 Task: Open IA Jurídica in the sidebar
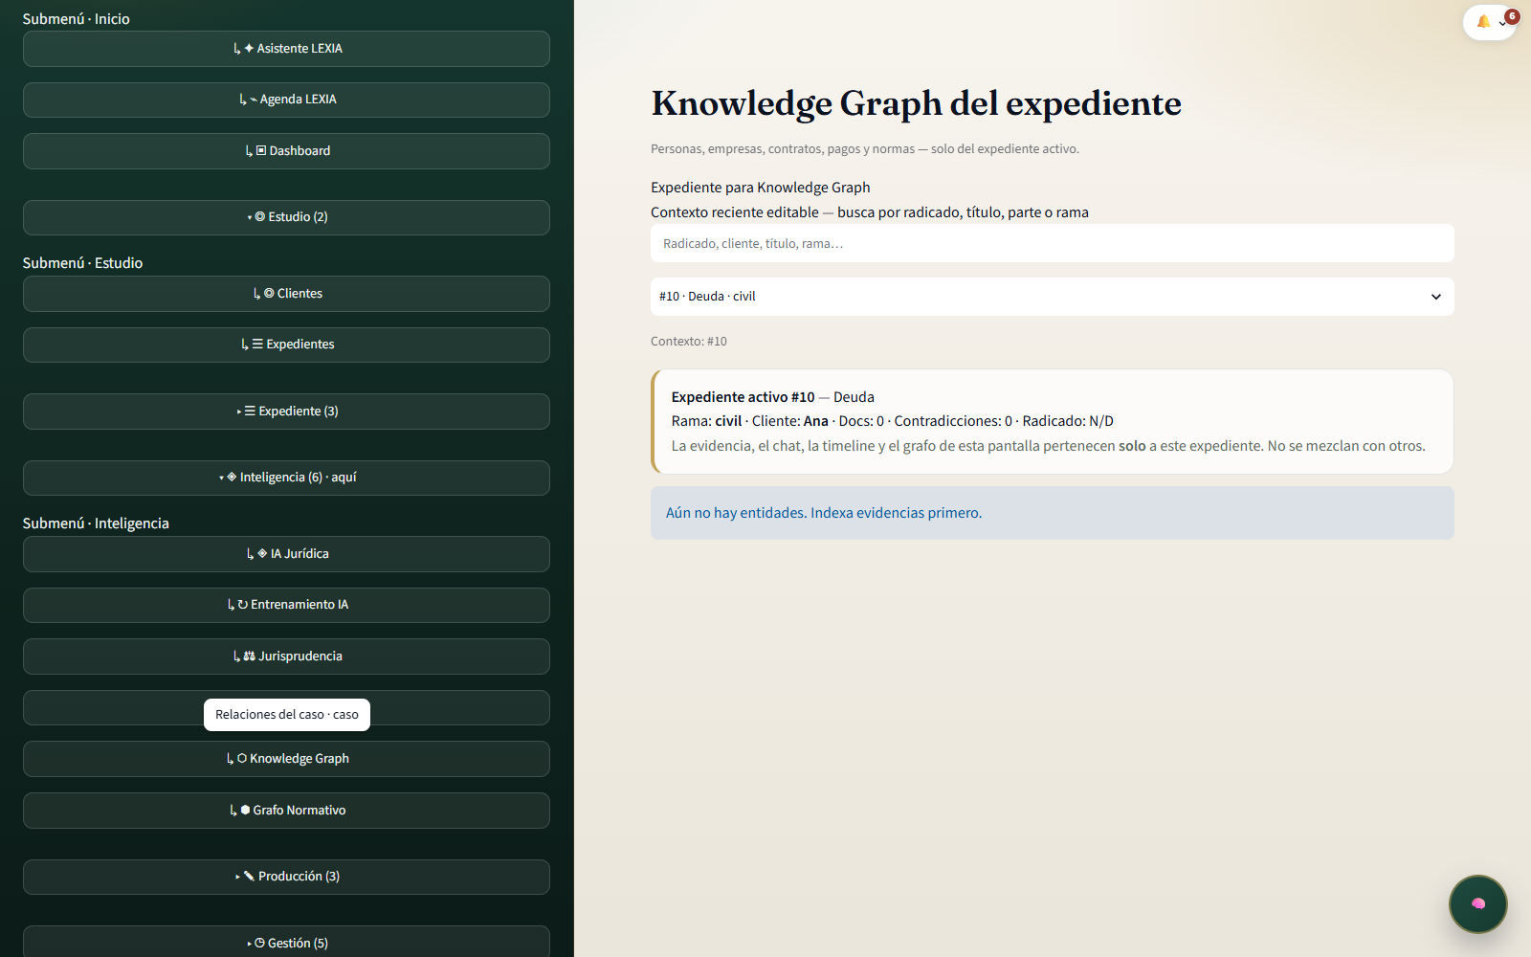286,554
